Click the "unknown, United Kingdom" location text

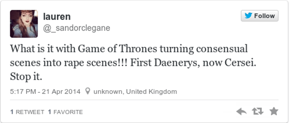pos(135,91)
